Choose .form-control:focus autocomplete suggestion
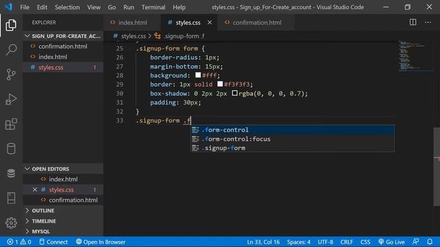 click(293, 139)
